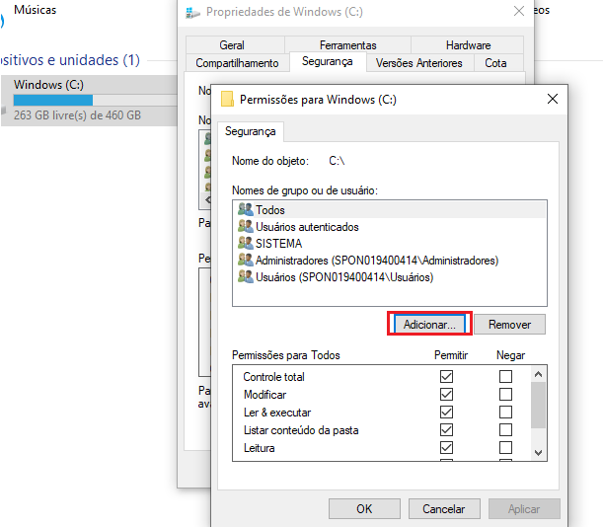Click the Músicas folder in Explorer

(x=35, y=10)
